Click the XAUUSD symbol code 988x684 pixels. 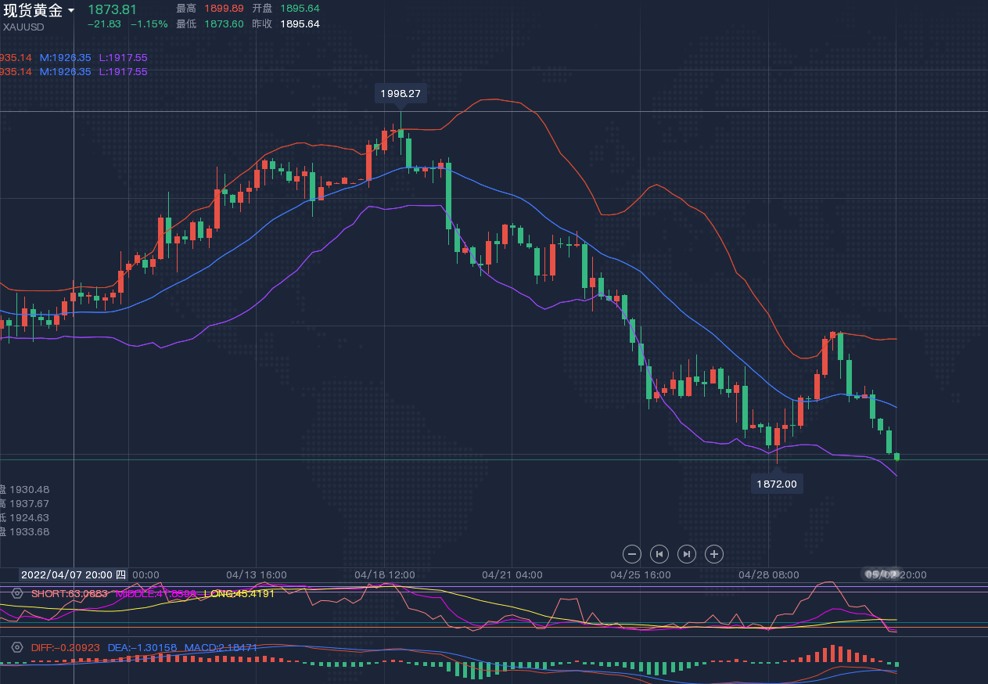(23, 27)
